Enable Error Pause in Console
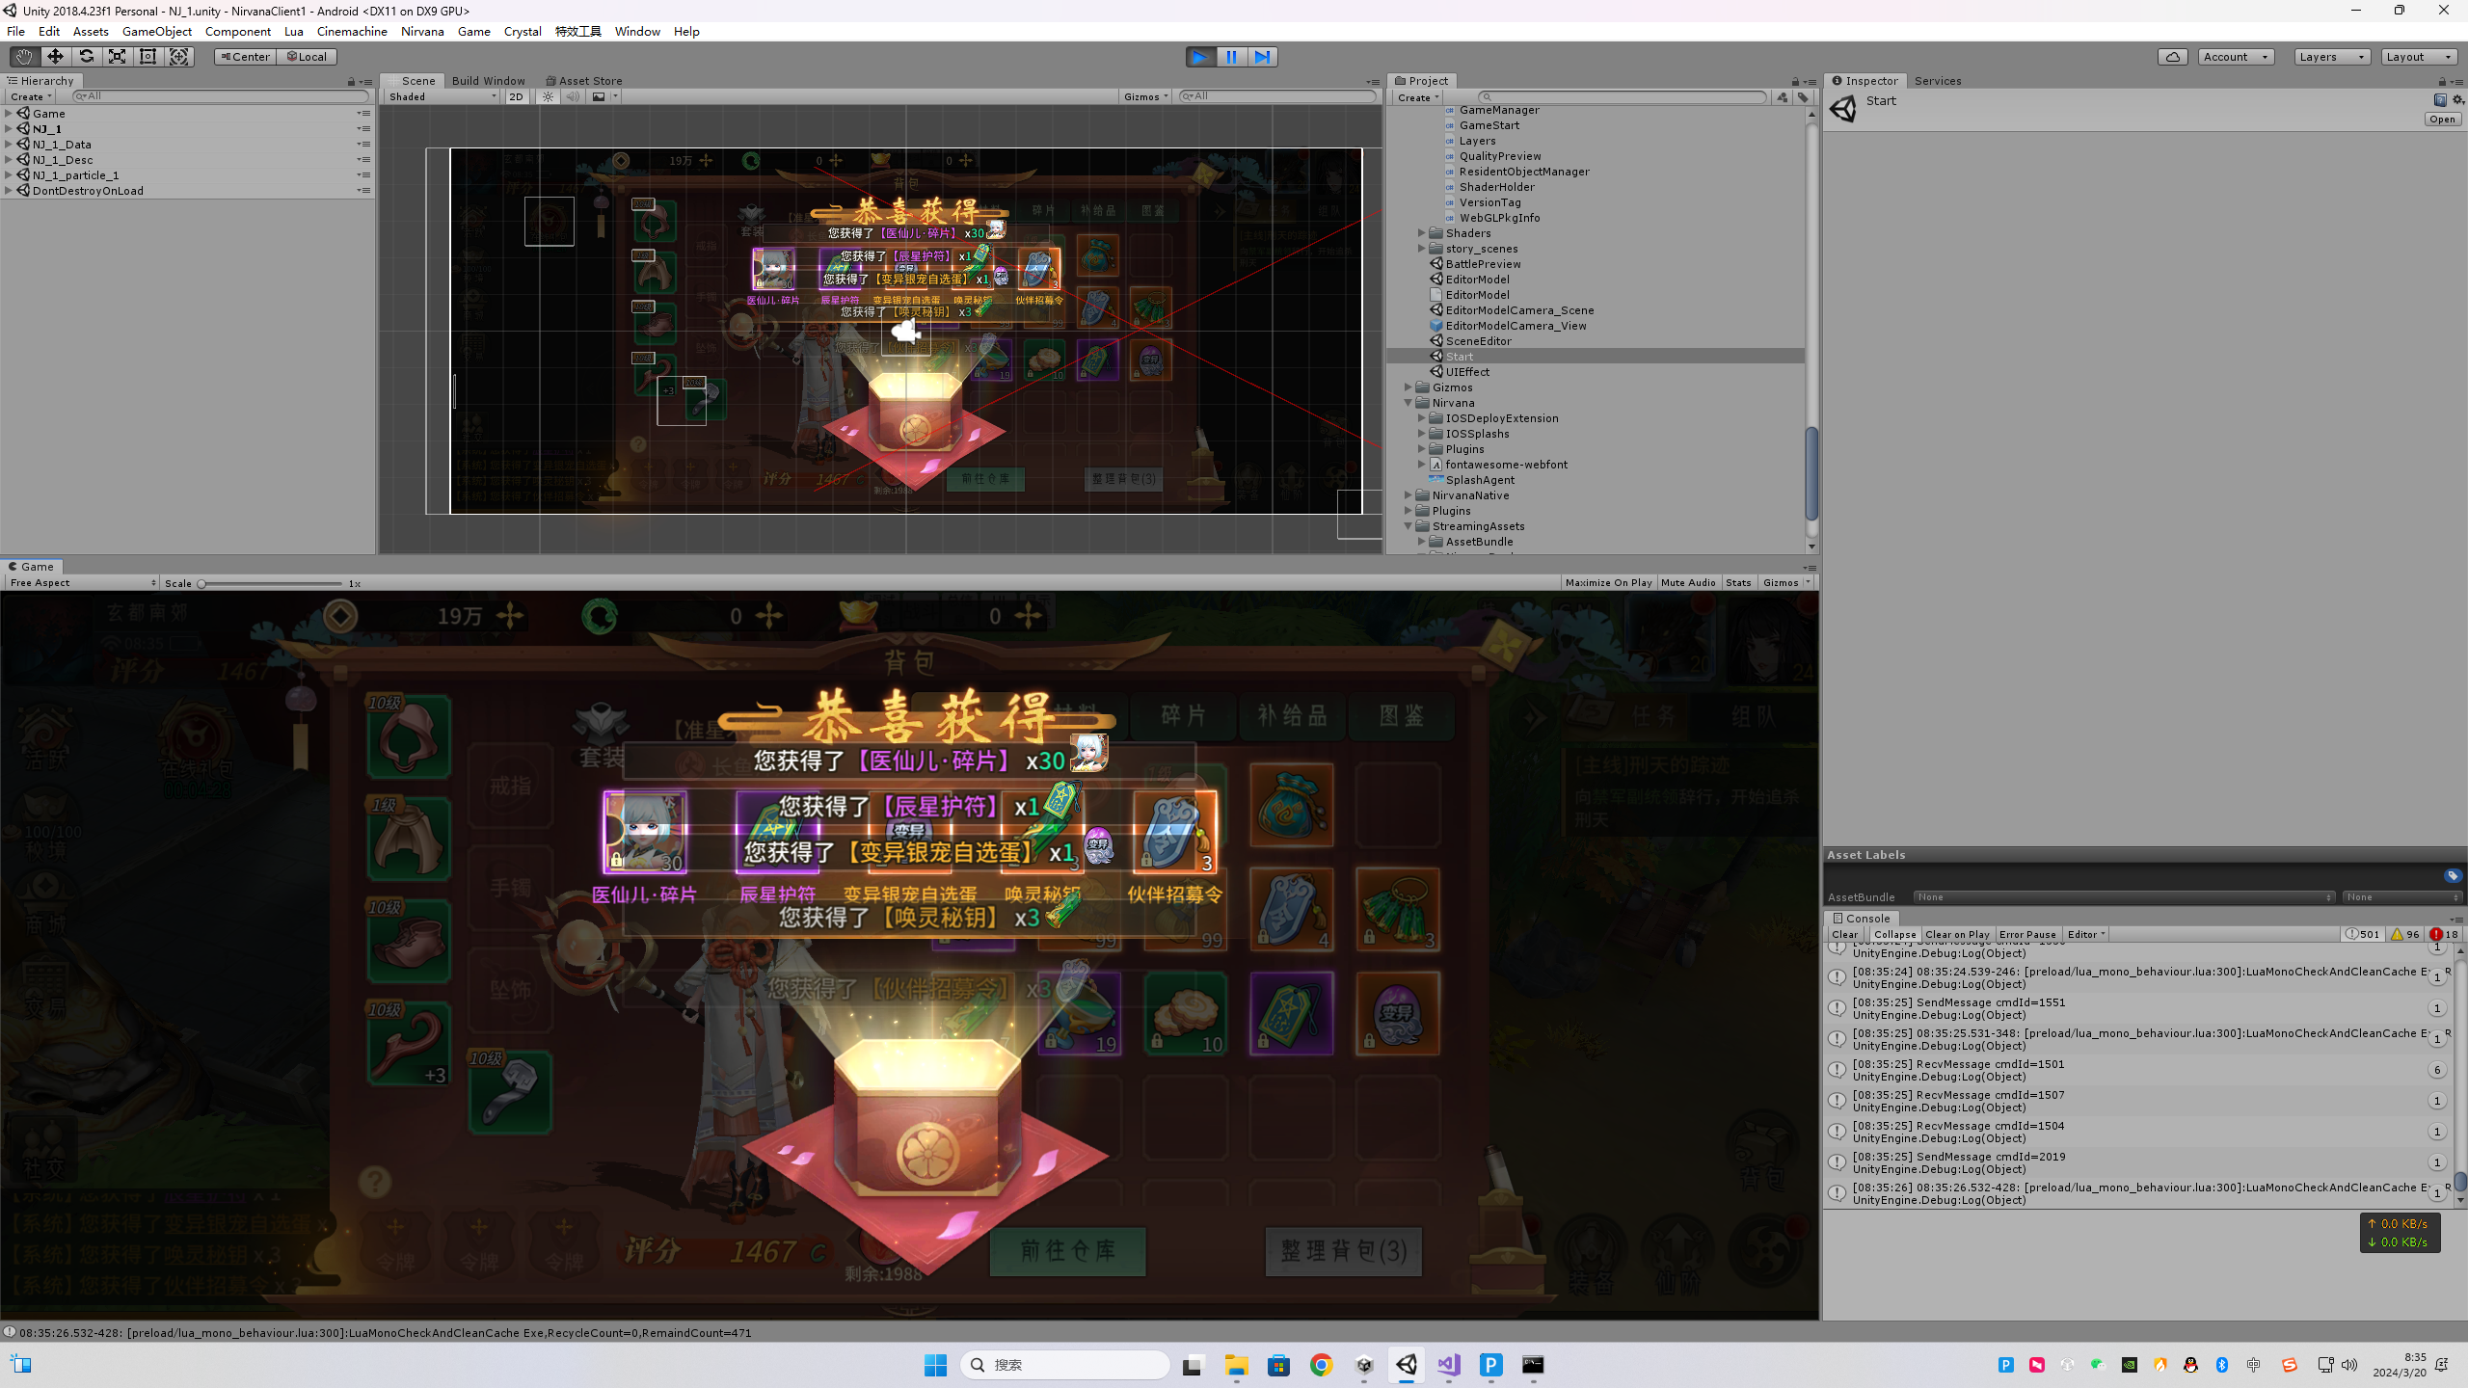The height and width of the screenshot is (1388, 2468). (2027, 934)
